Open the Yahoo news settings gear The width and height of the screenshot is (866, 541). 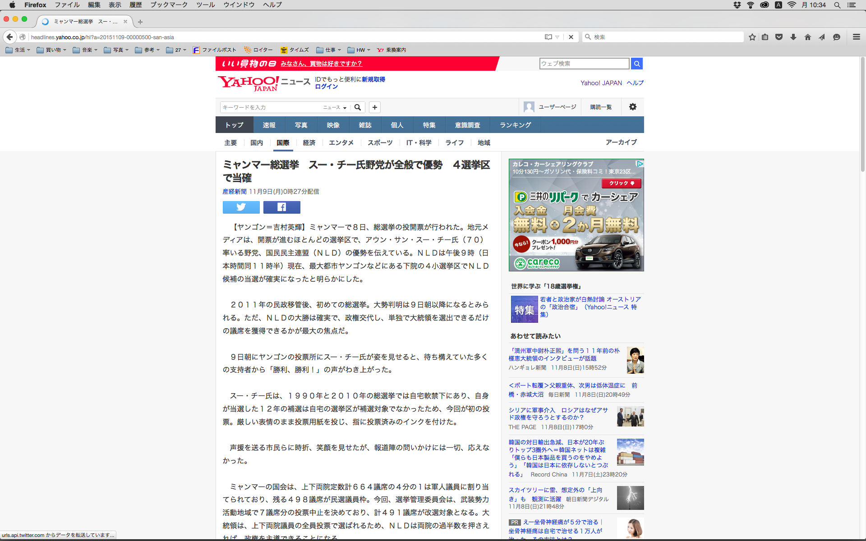(x=632, y=107)
